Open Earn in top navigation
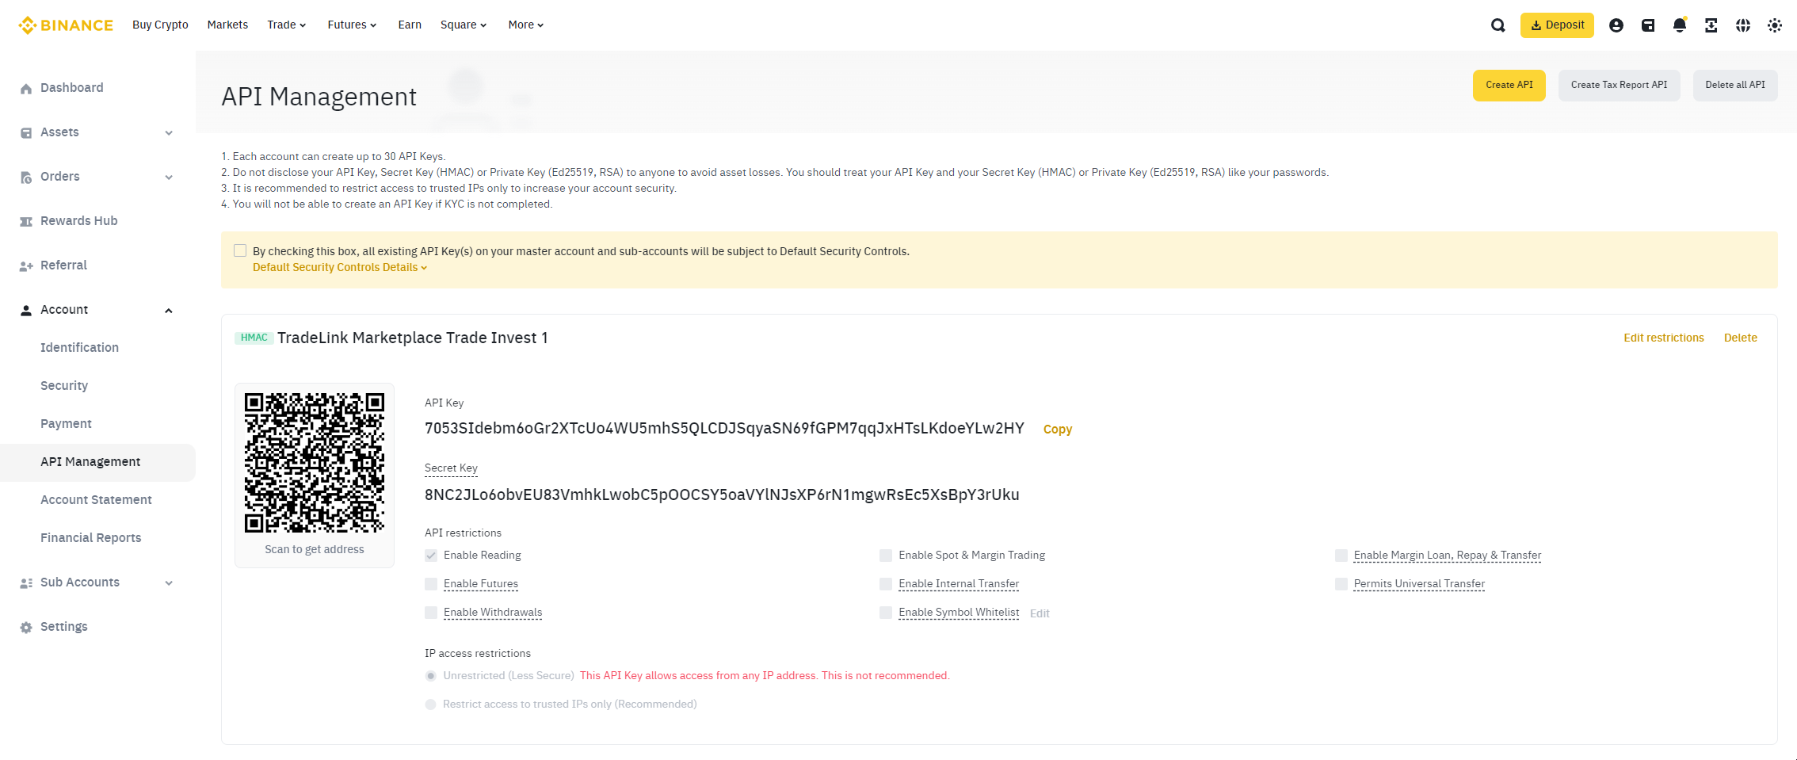This screenshot has height=760, width=1797. [410, 25]
